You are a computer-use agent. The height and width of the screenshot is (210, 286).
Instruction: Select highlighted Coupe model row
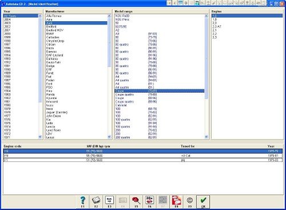(160, 91)
